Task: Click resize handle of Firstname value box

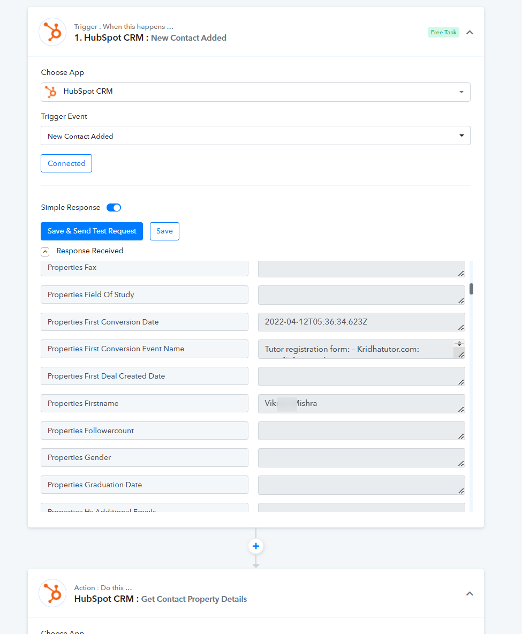Action: click(461, 410)
